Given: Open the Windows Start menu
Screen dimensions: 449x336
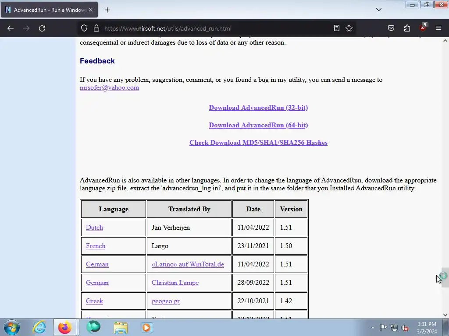Looking at the screenshot, I should point(12,327).
